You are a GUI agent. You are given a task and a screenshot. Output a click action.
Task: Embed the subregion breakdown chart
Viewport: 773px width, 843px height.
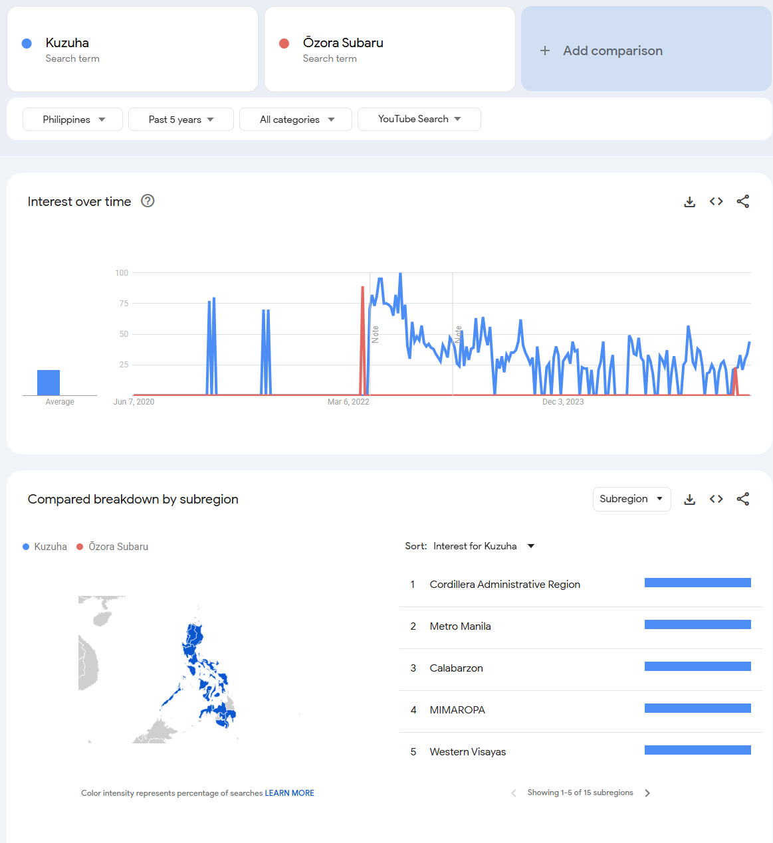tap(716, 499)
